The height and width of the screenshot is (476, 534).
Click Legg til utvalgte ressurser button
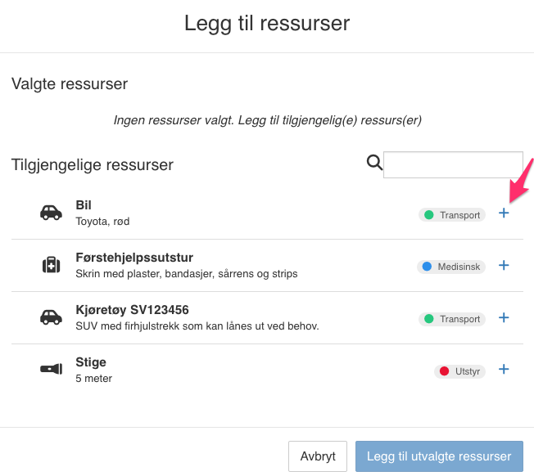pos(439,456)
